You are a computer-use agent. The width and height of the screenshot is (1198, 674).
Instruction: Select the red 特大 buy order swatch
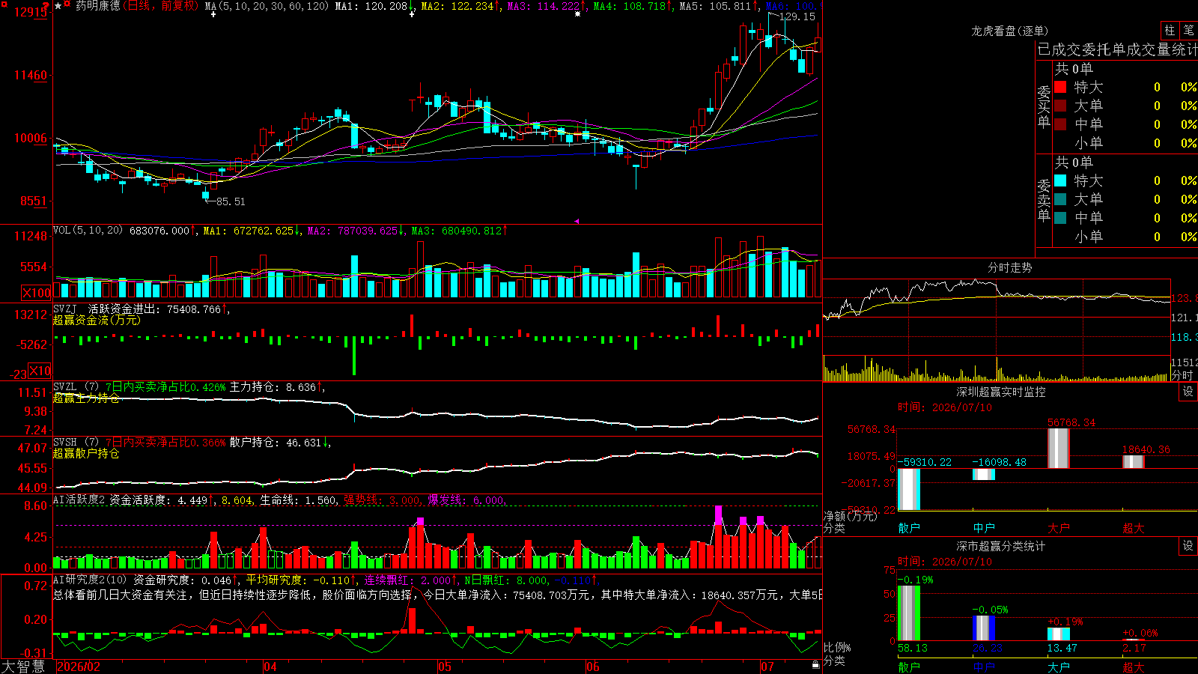point(1060,87)
